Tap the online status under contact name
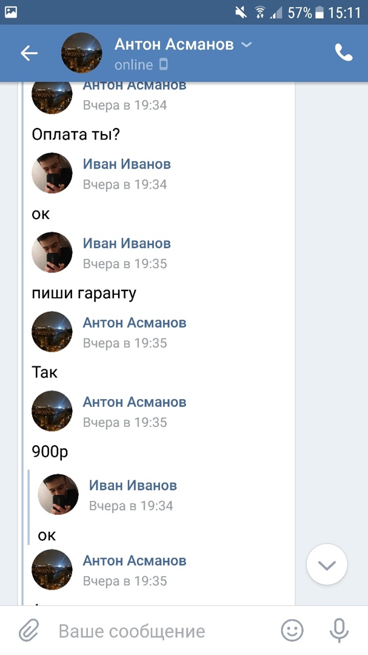This screenshot has height=655, width=368. [x=133, y=65]
